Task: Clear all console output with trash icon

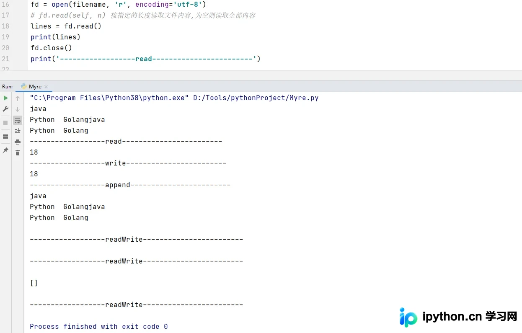Action: click(18, 153)
